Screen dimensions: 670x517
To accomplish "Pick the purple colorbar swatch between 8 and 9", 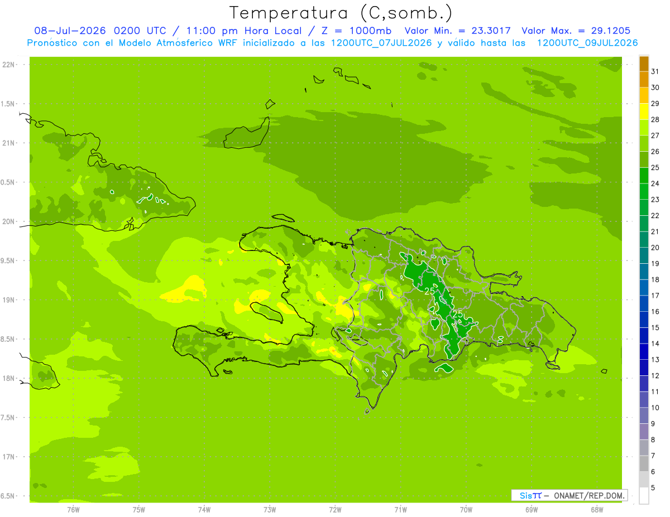I will (644, 432).
